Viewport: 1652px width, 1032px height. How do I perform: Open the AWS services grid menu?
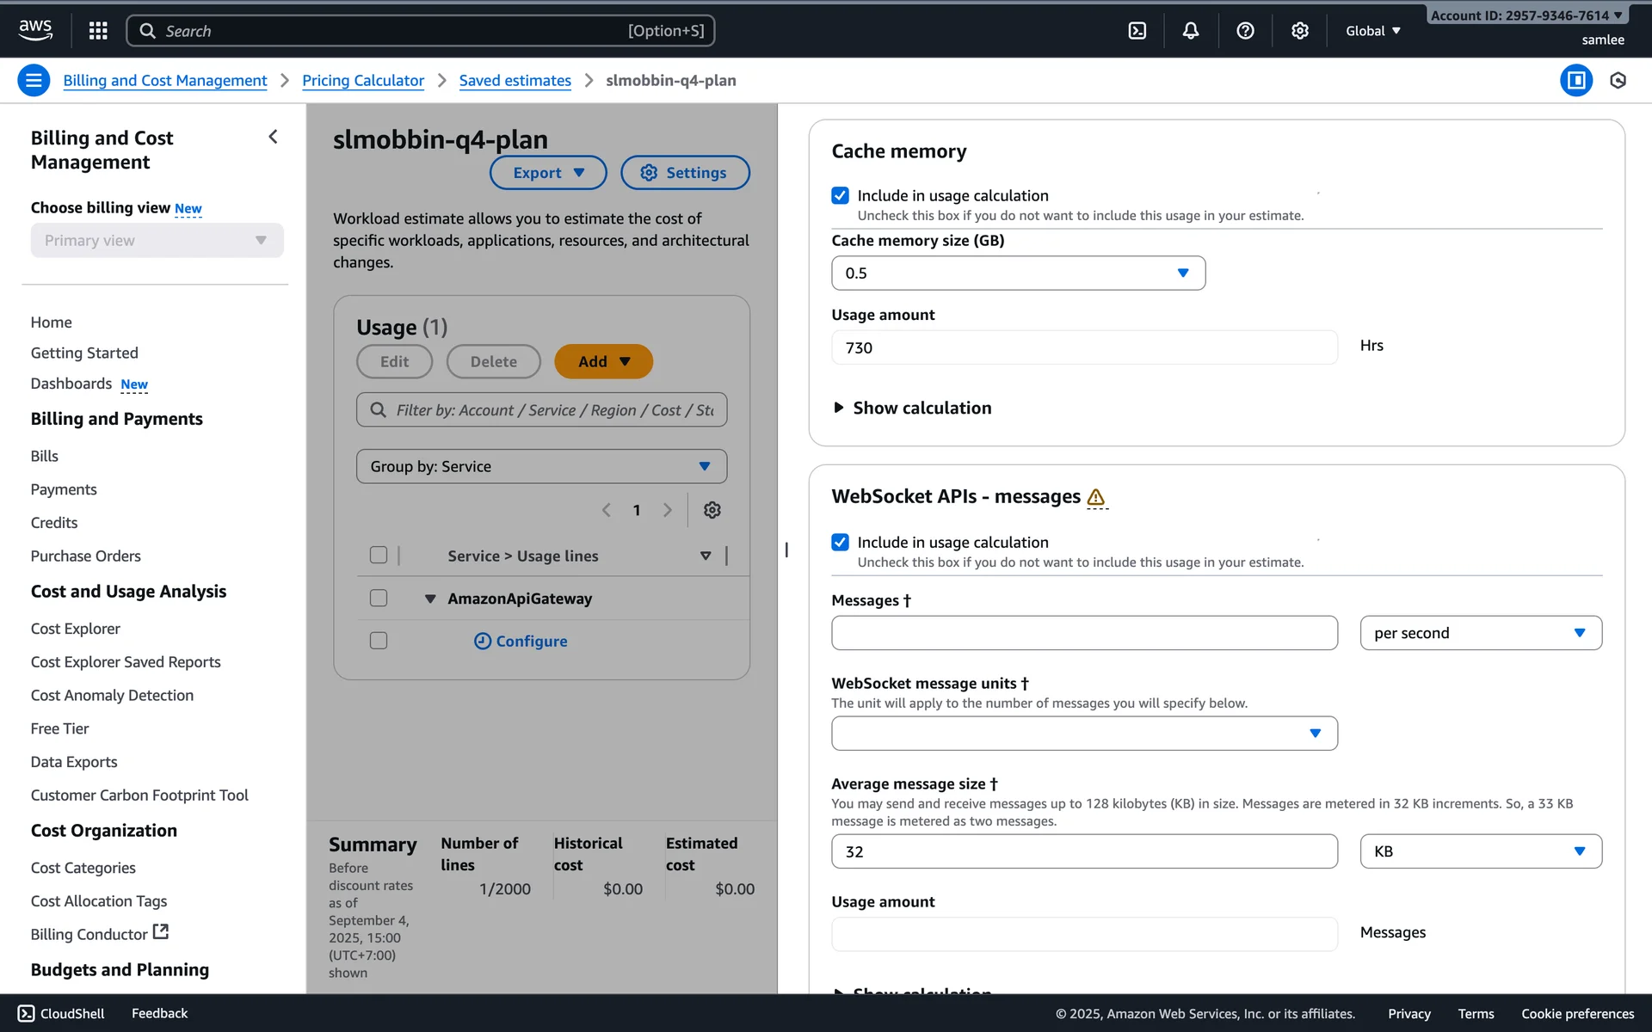tap(98, 31)
